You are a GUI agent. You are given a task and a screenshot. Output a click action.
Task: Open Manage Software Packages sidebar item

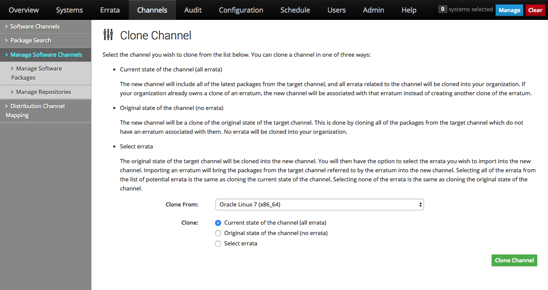46,73
